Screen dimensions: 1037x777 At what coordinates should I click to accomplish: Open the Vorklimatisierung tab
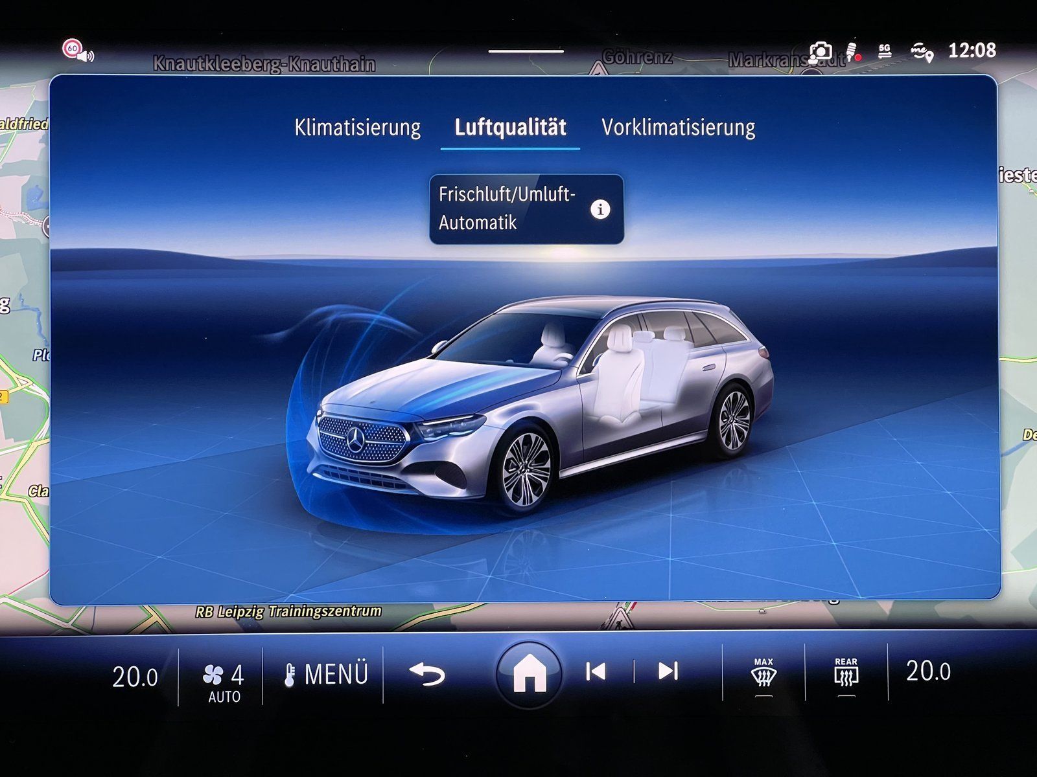coord(679,128)
